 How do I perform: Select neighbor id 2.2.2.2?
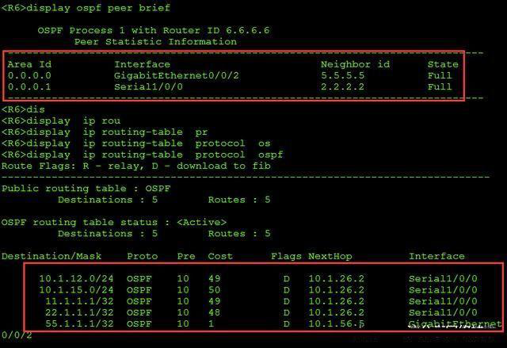[x=342, y=86]
